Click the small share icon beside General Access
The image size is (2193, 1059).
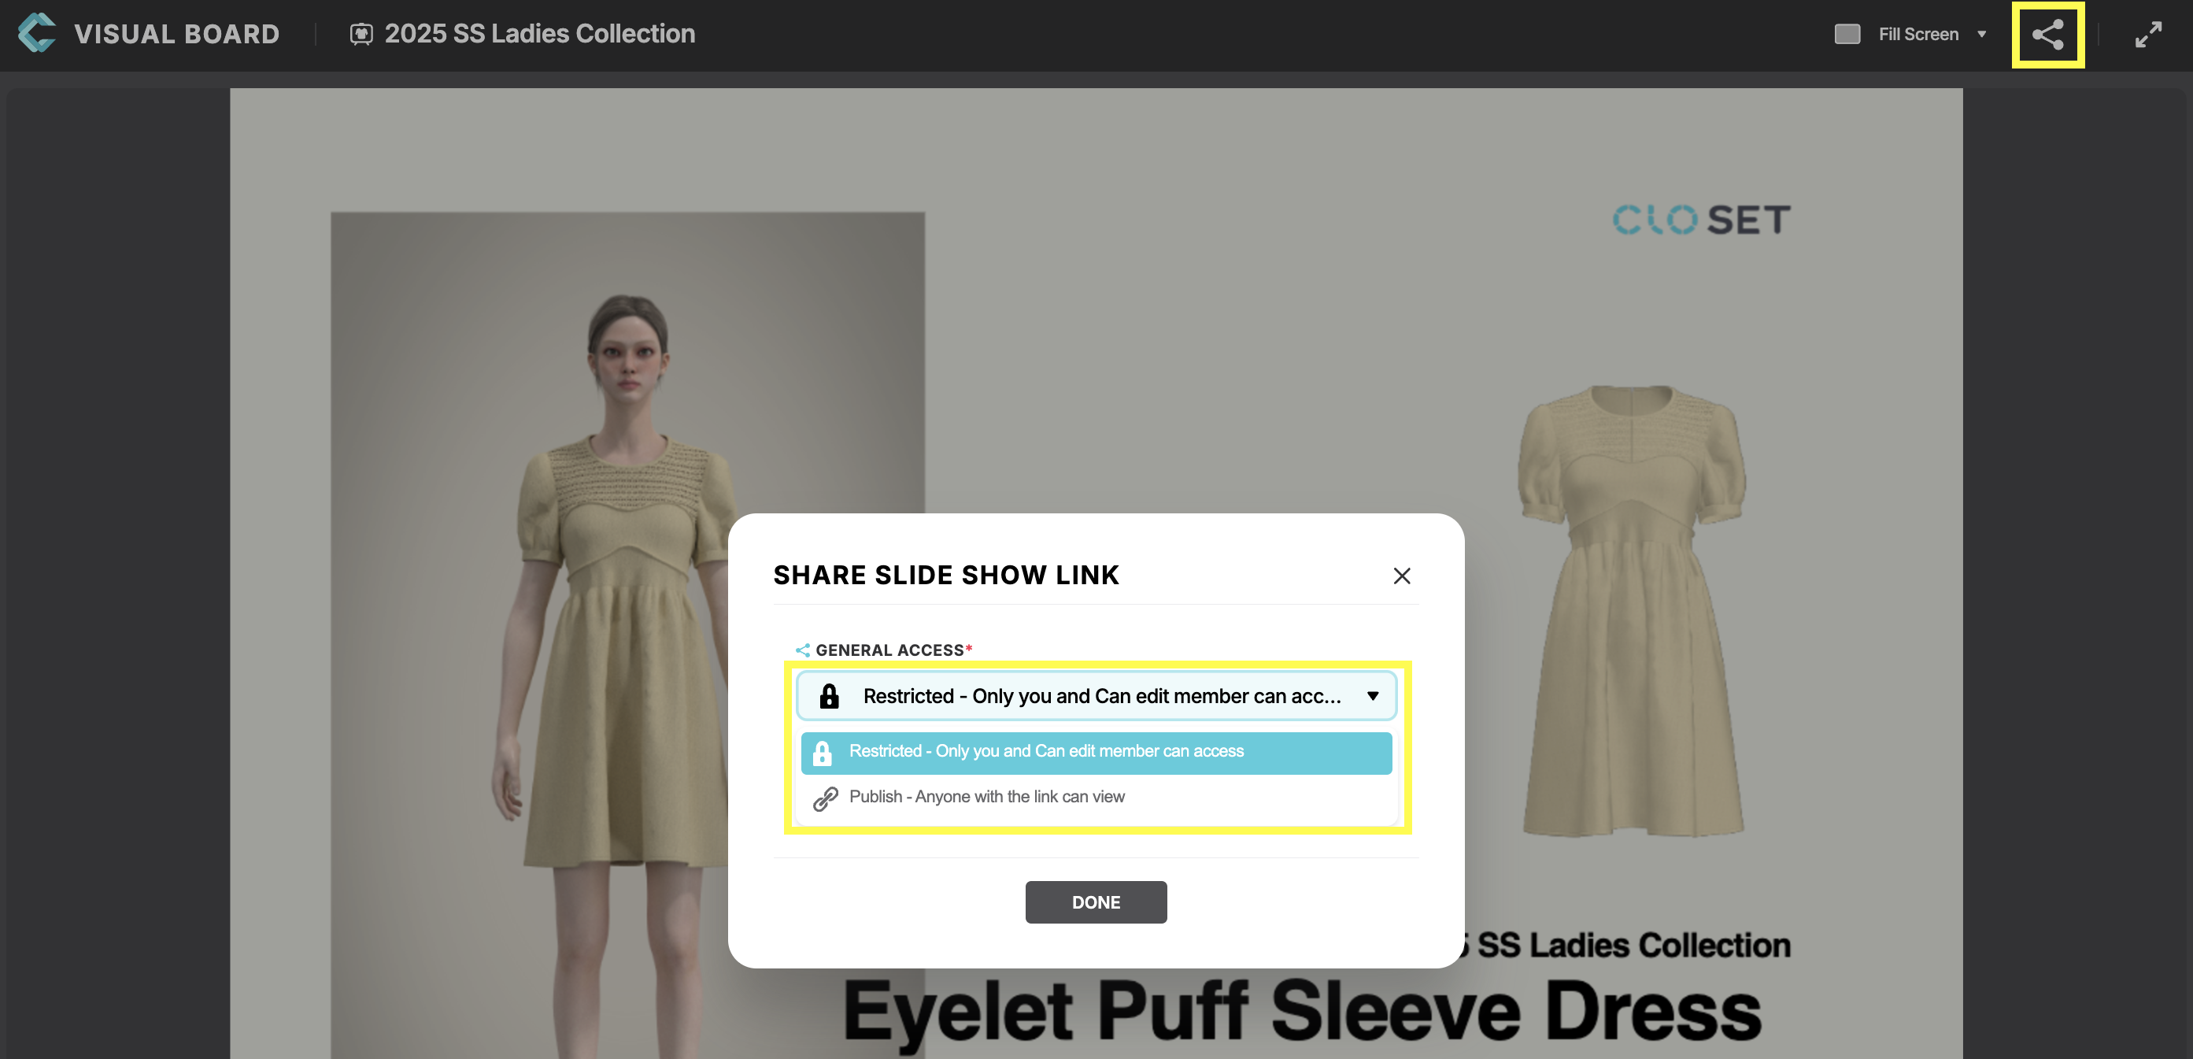tap(802, 650)
